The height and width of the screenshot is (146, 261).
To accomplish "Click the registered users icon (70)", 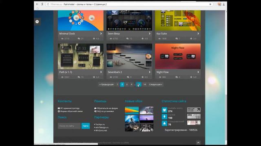I will click(x=164, y=123).
